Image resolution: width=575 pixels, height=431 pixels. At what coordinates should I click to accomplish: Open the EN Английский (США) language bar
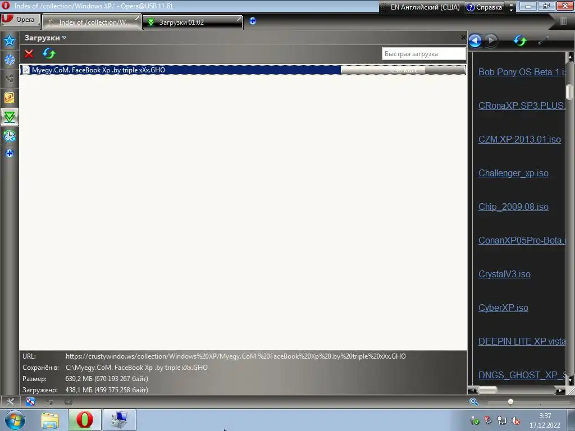point(425,7)
